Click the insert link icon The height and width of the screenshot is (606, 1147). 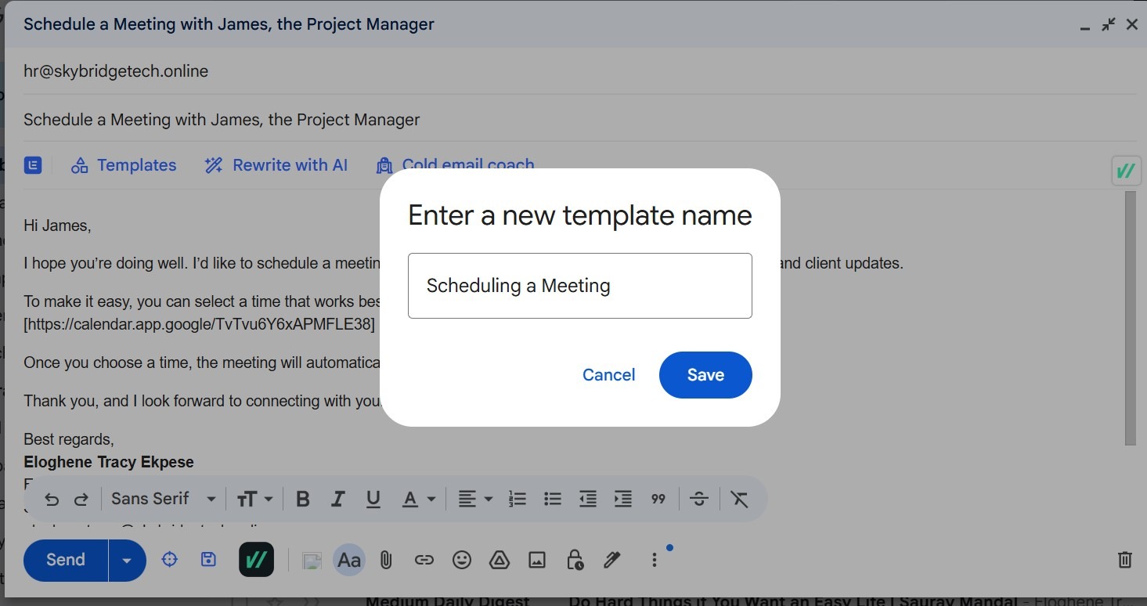point(424,560)
